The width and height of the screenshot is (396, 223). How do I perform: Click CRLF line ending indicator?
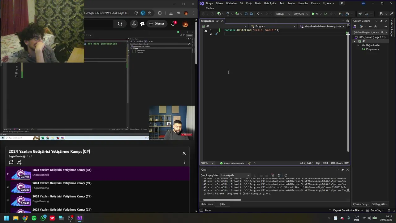pos(325,163)
